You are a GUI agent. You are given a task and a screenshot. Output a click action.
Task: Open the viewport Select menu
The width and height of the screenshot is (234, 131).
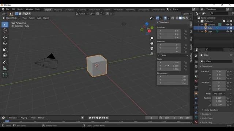point(32,18)
